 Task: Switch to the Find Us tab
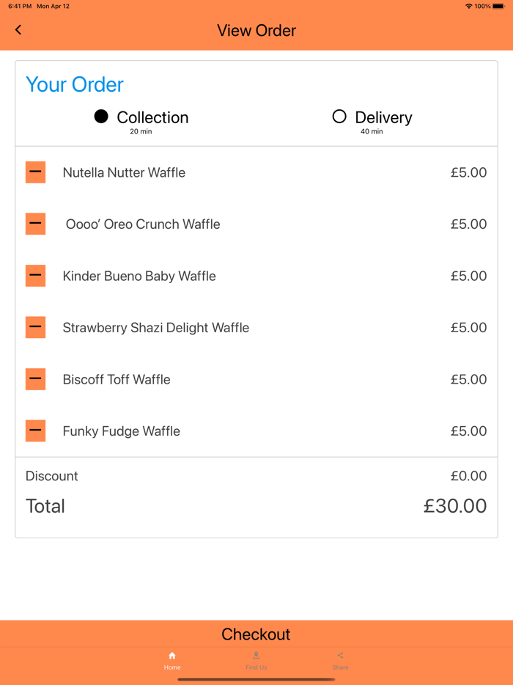(256, 661)
